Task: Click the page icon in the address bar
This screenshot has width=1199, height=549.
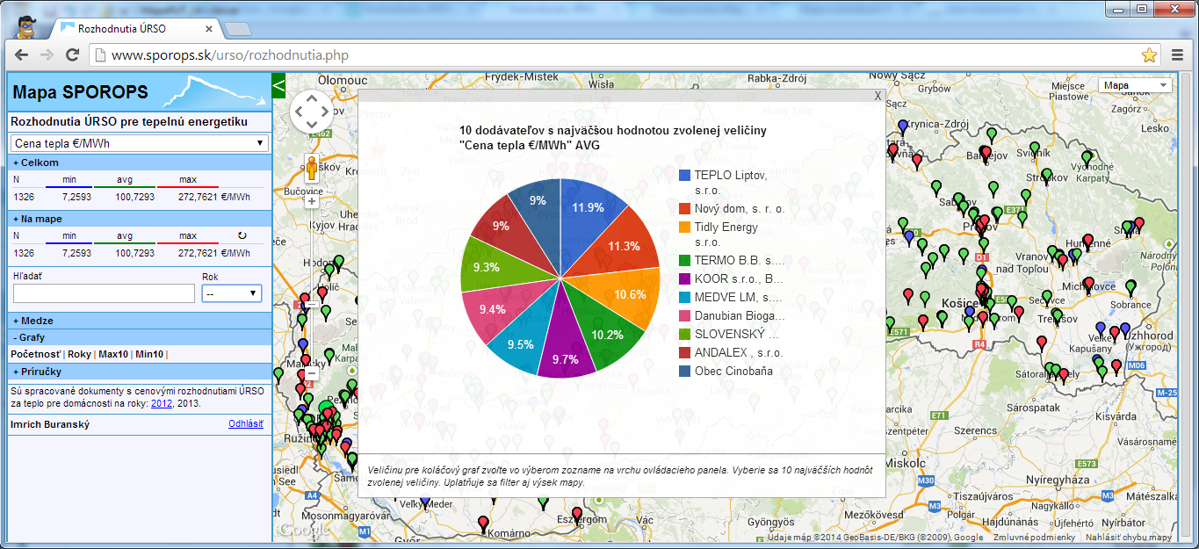Action: point(100,55)
